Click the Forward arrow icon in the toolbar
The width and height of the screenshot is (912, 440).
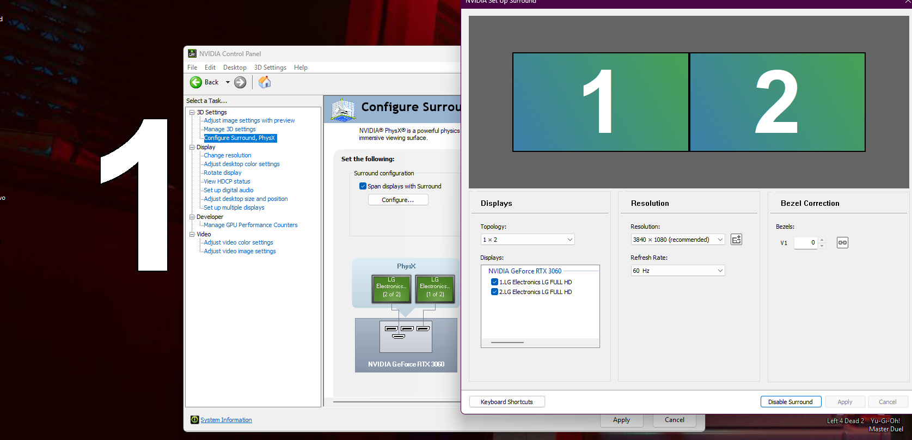[240, 82]
